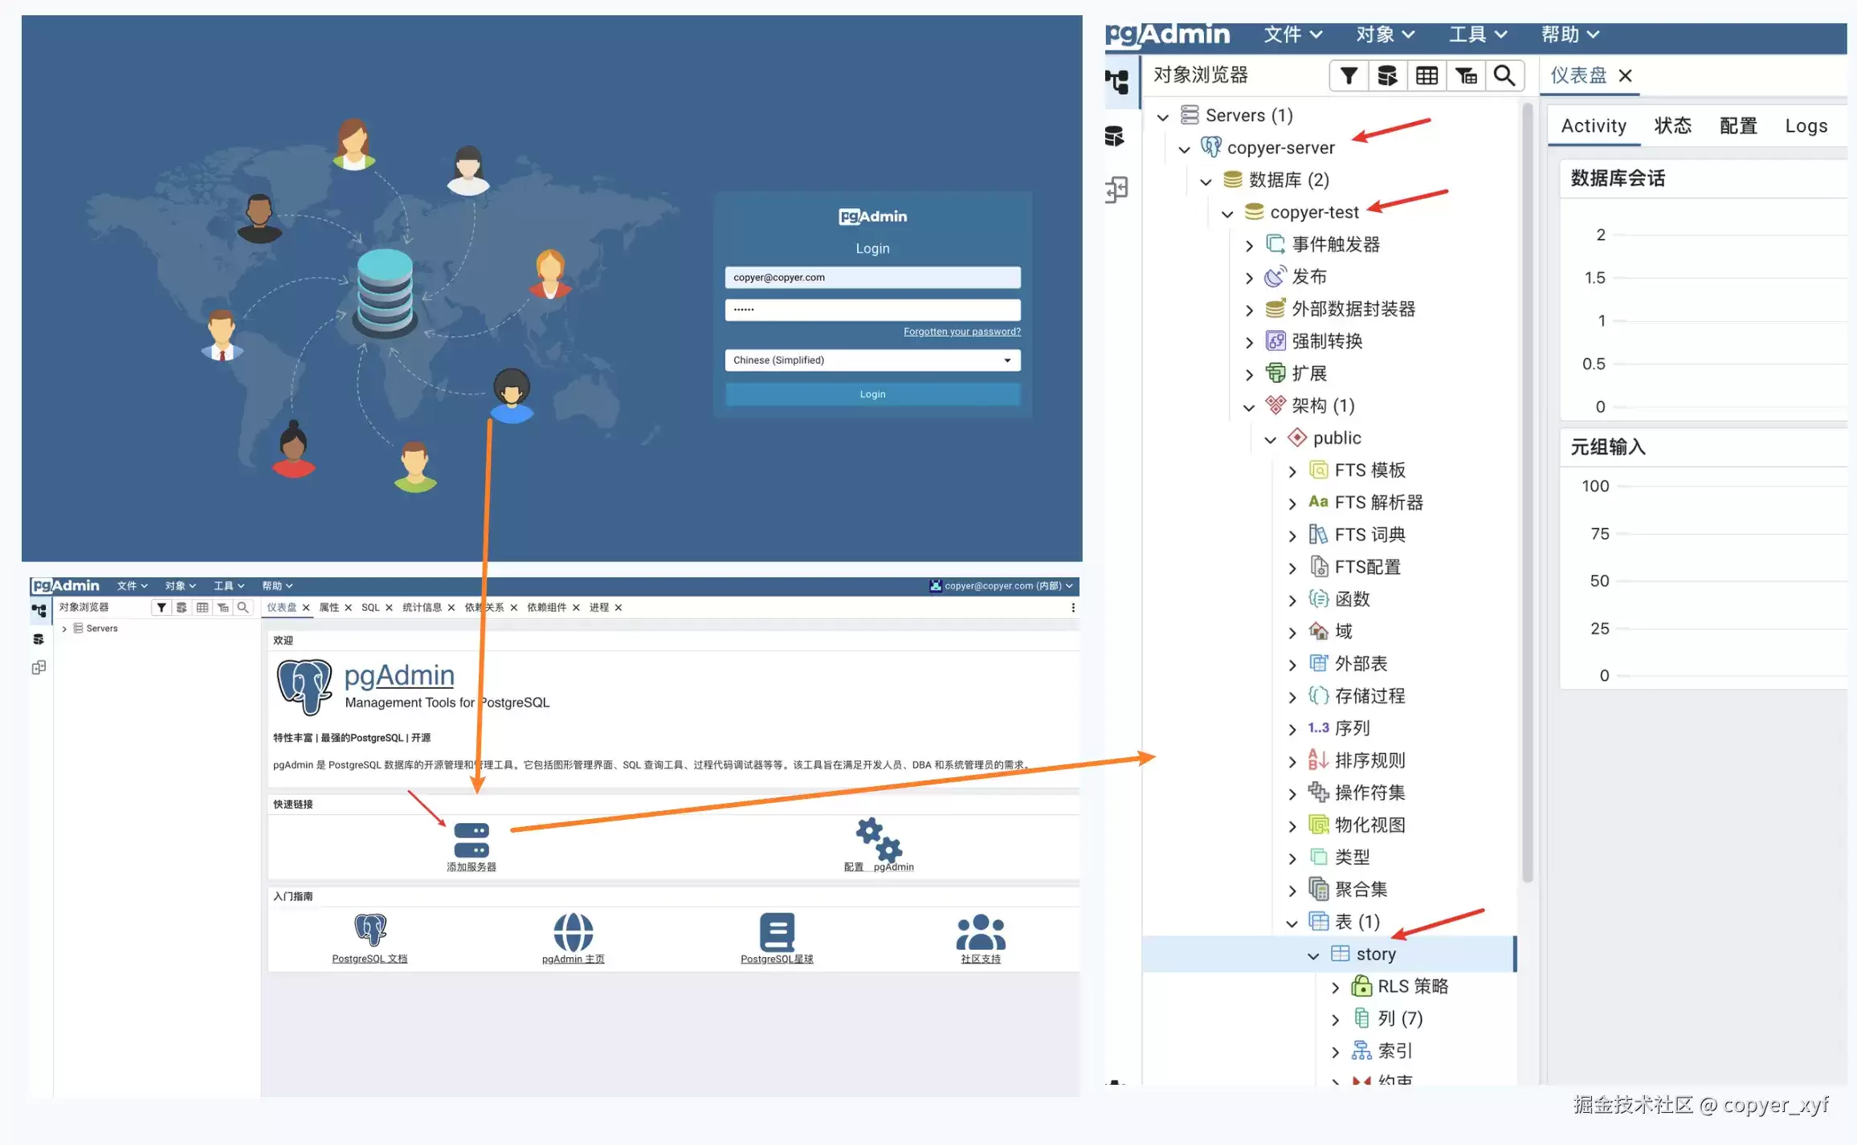Click the 排序规则 sort icon

click(x=1318, y=760)
